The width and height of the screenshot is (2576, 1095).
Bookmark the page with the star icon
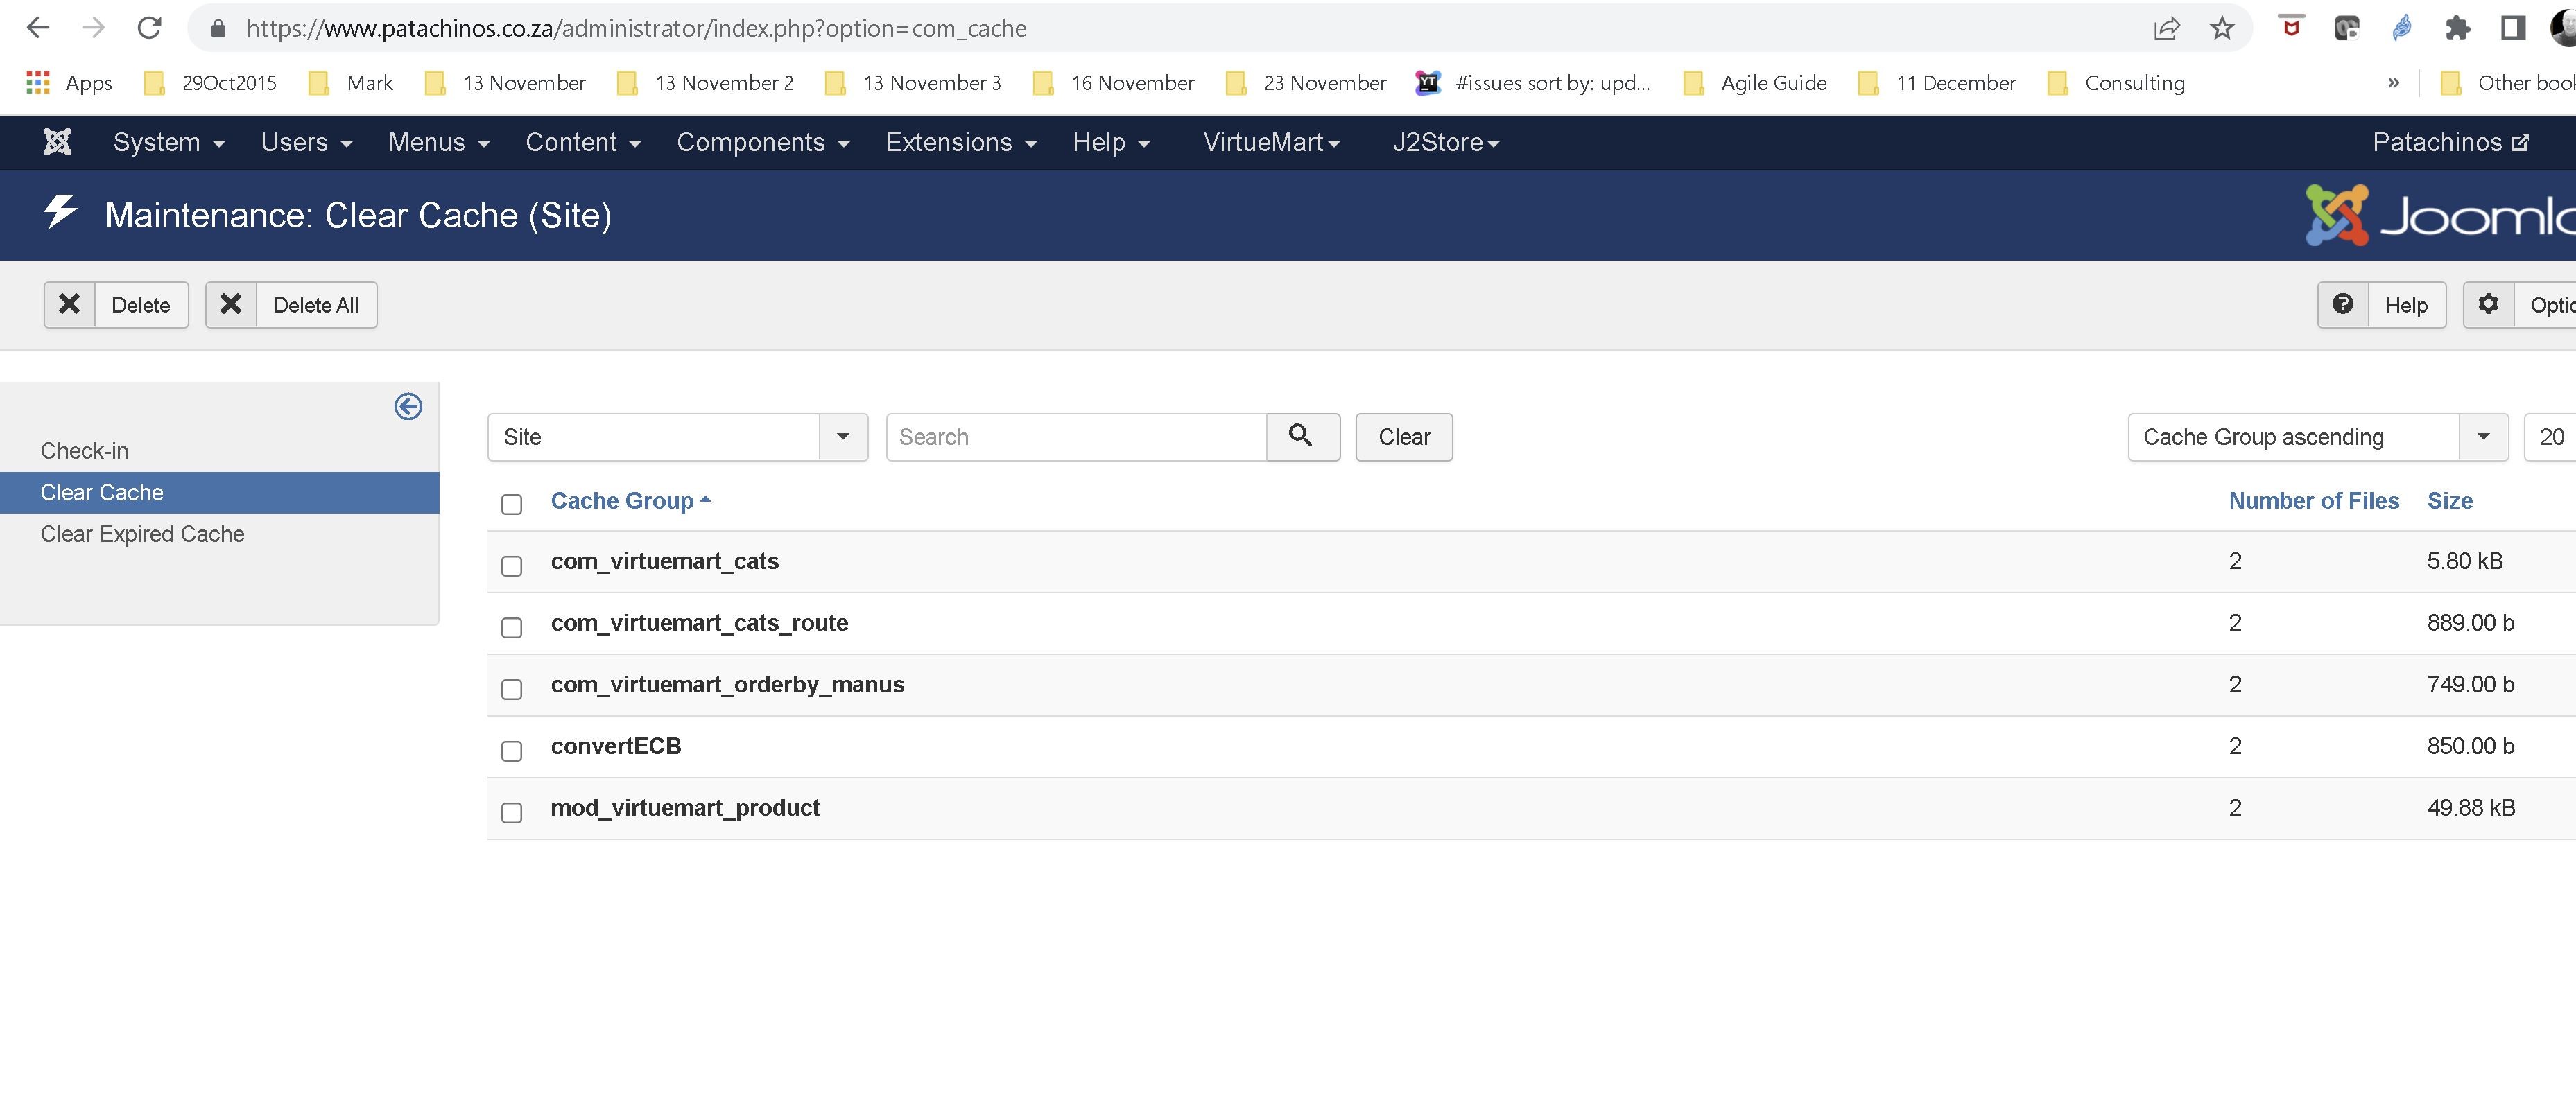click(x=2222, y=28)
